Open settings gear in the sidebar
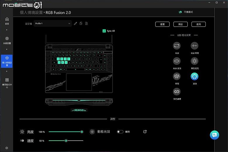228x152 pixels. coord(7,148)
